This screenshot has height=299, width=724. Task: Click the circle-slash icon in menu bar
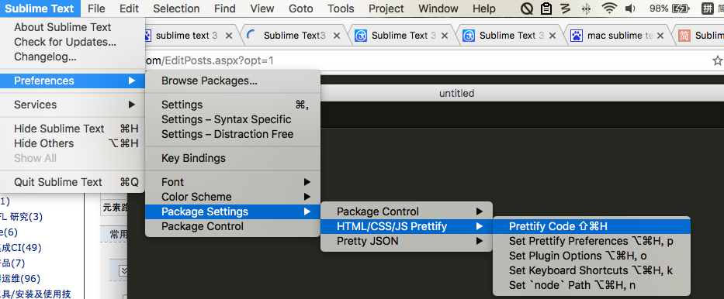526,9
